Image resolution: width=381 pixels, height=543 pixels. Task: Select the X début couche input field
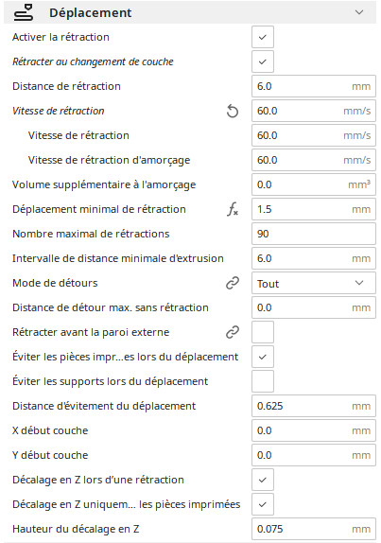point(314,430)
